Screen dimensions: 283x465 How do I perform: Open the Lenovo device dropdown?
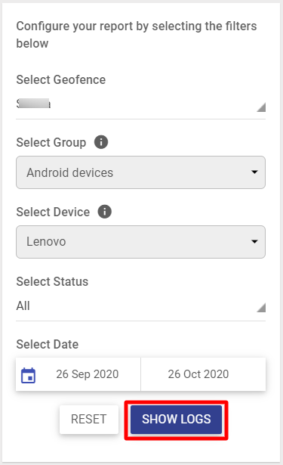click(x=140, y=242)
